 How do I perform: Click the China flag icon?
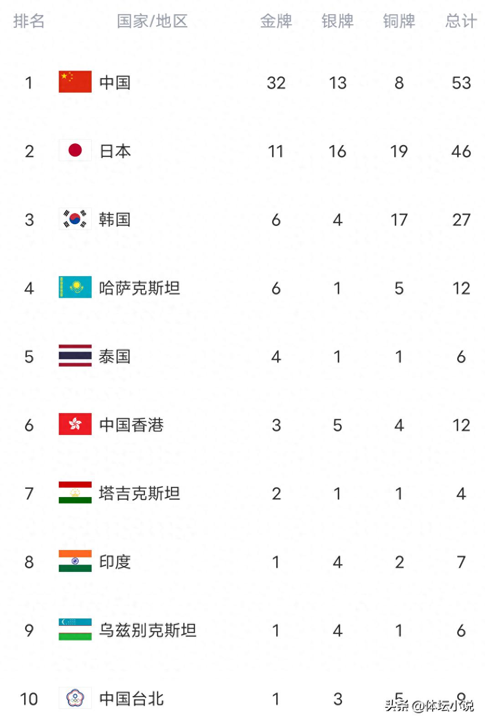(75, 82)
